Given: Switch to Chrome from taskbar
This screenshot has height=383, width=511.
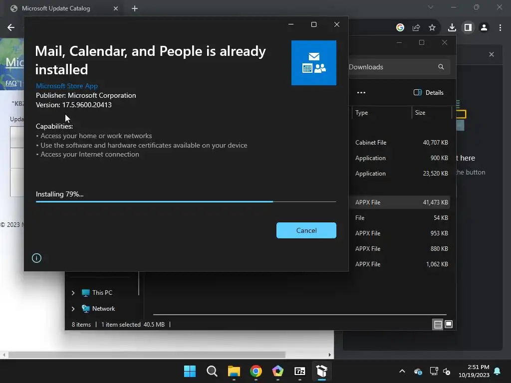Looking at the screenshot, I should click(x=256, y=371).
